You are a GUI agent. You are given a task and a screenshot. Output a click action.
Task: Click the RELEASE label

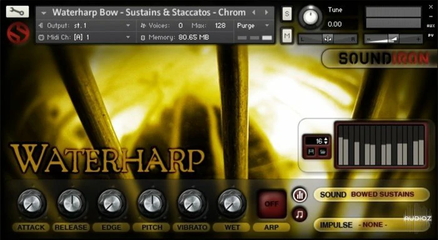click(71, 227)
